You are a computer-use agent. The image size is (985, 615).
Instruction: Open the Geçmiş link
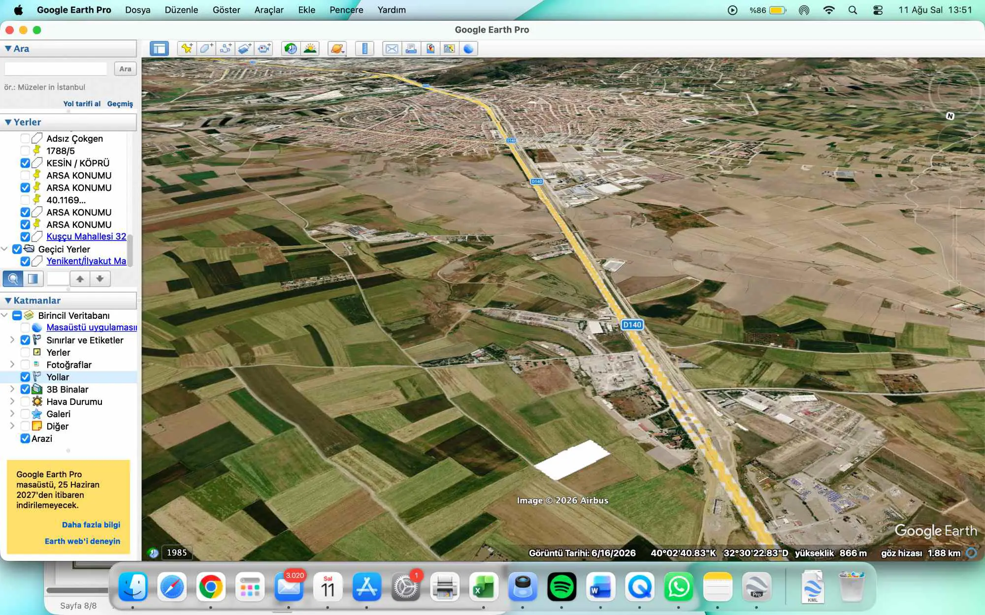pos(120,104)
